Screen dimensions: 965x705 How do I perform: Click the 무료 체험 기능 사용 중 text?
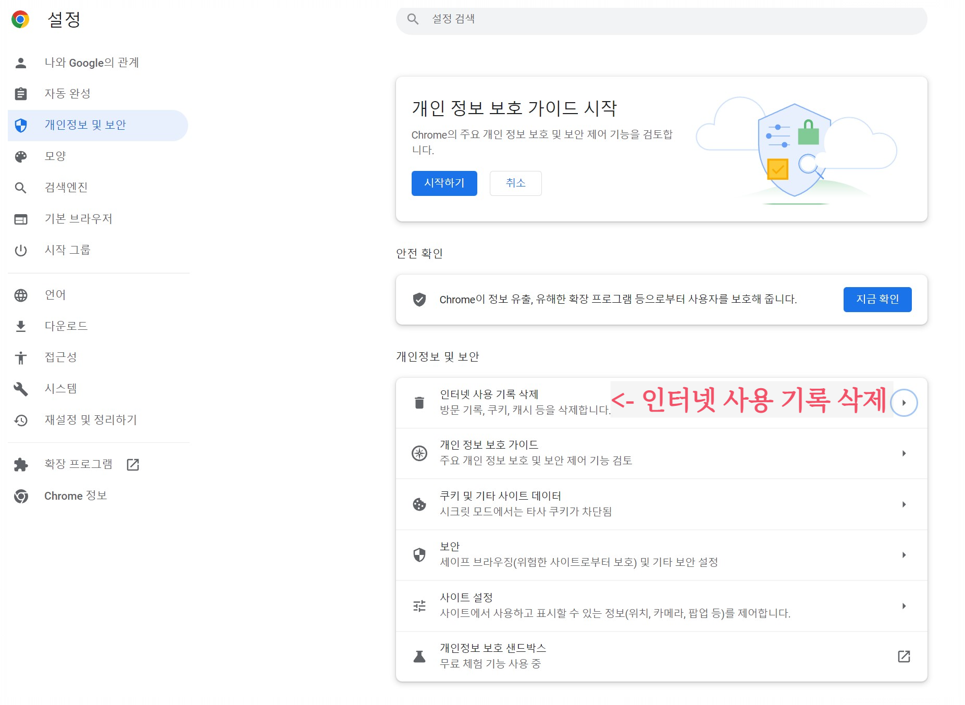[490, 664]
